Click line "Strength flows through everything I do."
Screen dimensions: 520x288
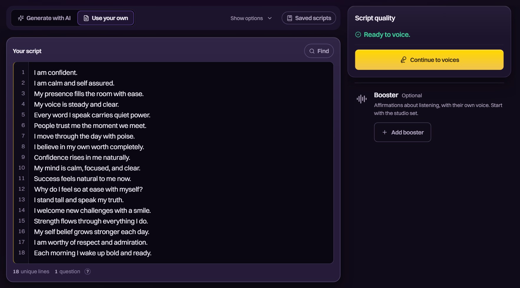[91, 221]
